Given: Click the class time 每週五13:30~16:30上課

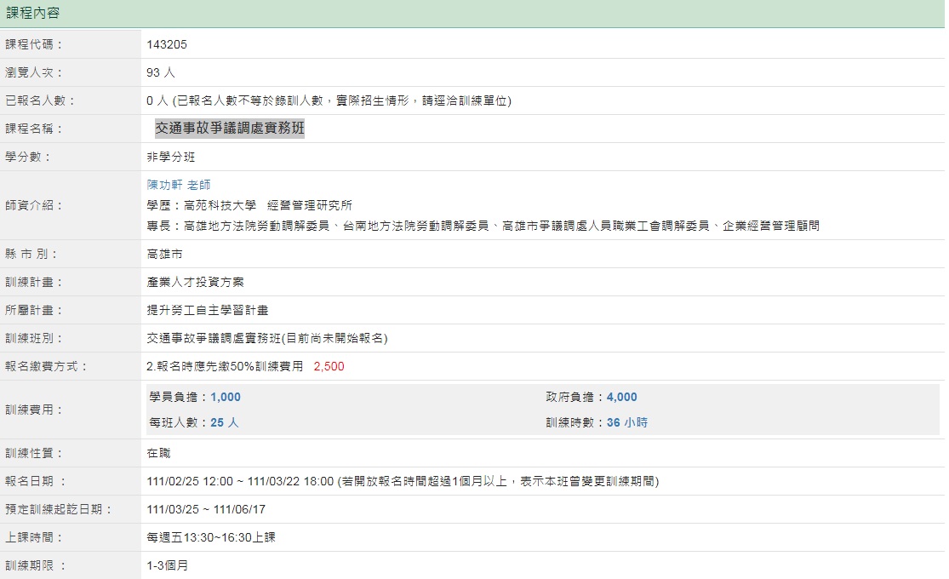Looking at the screenshot, I should click(x=211, y=537).
